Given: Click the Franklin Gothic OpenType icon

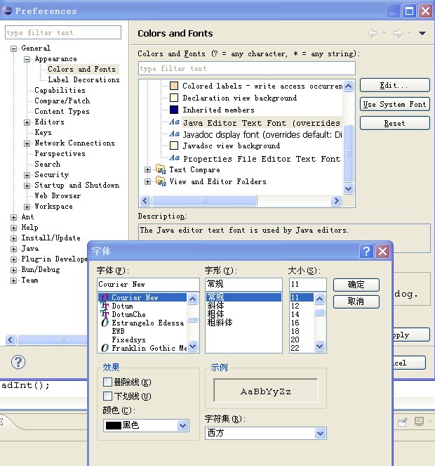Looking at the screenshot, I should 105,348.
